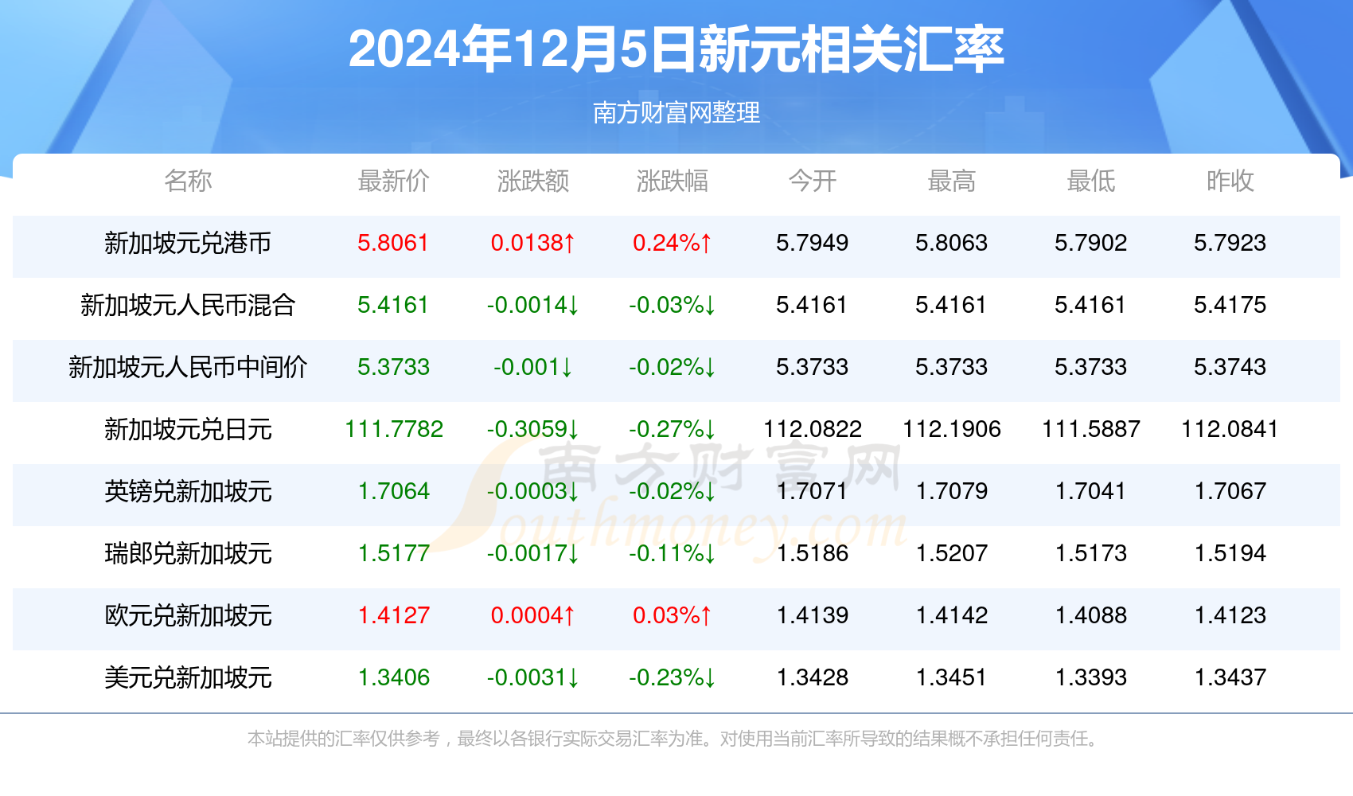Screen dimensions: 1353x796
Task: Click the low value 1.4088
Action: 1091,615
